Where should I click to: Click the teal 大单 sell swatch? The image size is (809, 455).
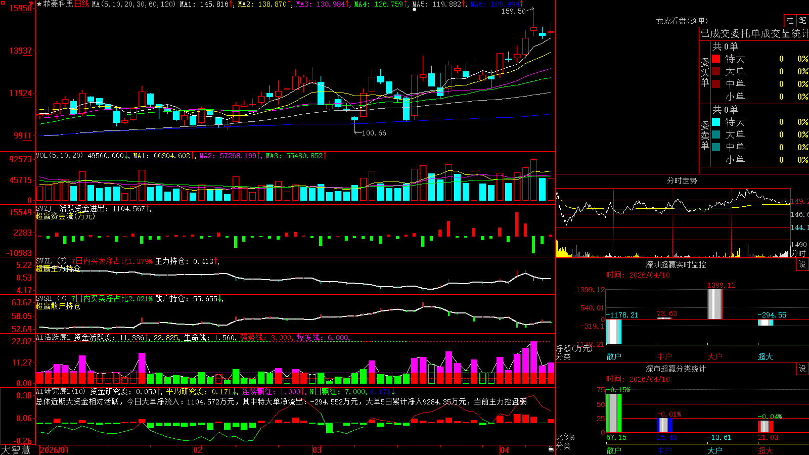tap(716, 134)
